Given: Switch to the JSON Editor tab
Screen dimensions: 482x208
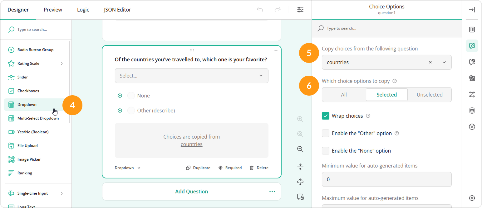Looking at the screenshot, I should coord(117,10).
